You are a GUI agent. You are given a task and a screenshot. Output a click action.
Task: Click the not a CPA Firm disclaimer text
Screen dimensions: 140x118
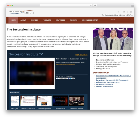tap(117, 15)
